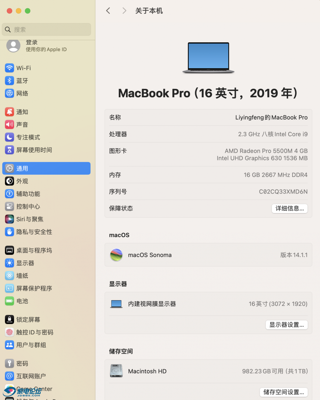Open 外观 appearance icon
The width and height of the screenshot is (320, 400).
click(x=10, y=181)
